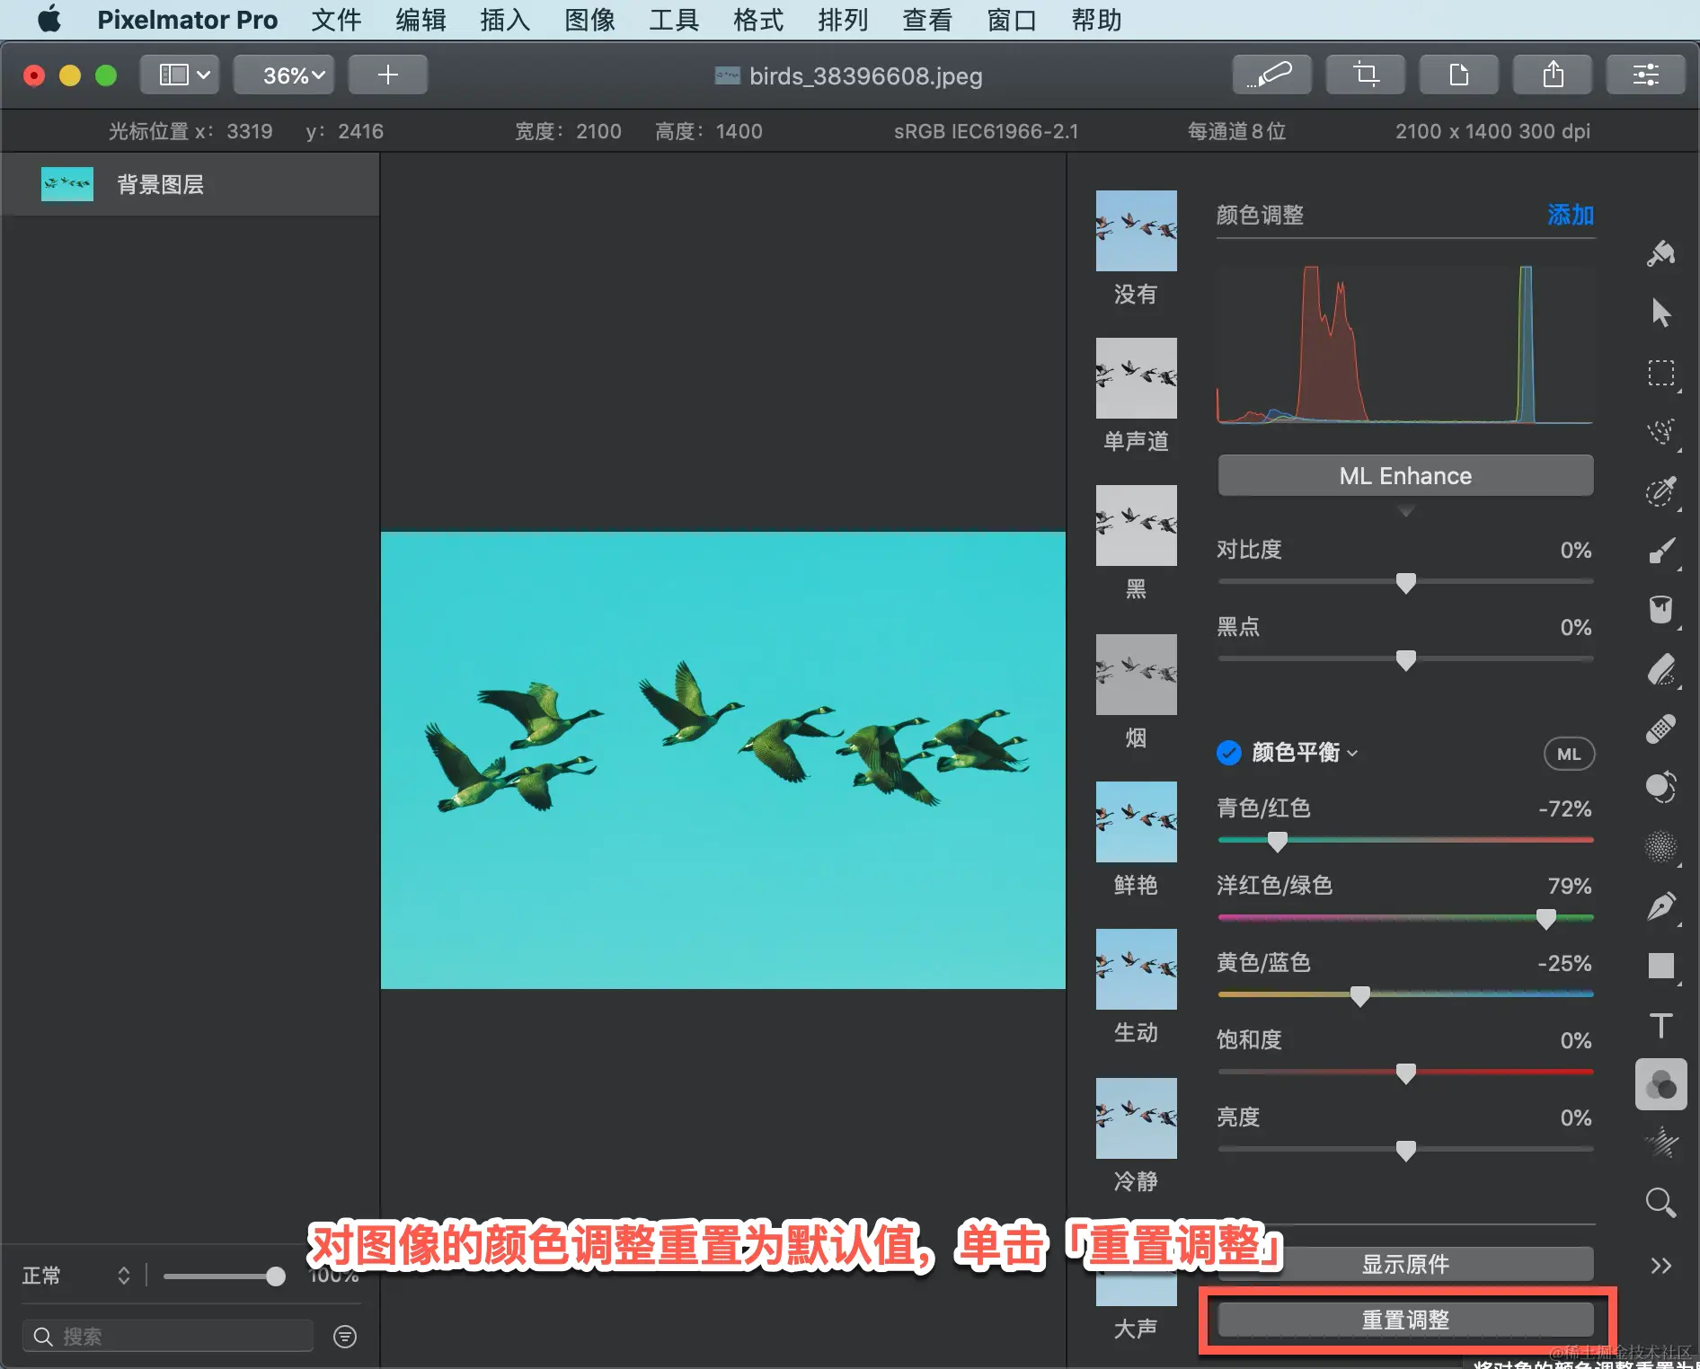Apply the 鲜艳 preset thumbnail
This screenshot has width=1700, height=1369.
pyautogui.click(x=1137, y=822)
